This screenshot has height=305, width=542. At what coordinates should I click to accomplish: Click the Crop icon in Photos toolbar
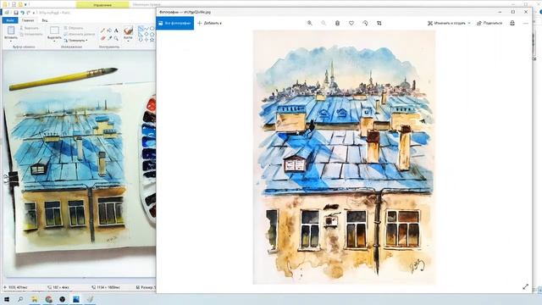click(x=379, y=23)
